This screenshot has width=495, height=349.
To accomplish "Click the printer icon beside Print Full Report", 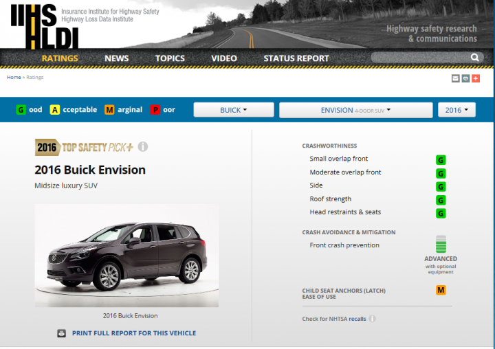I will 62,333.
